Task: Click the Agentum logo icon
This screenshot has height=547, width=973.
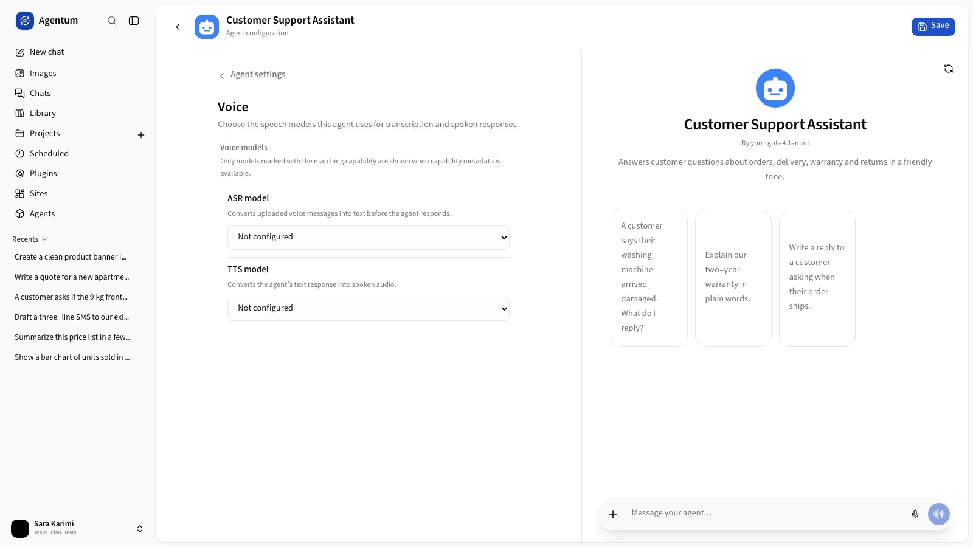Action: point(25,21)
